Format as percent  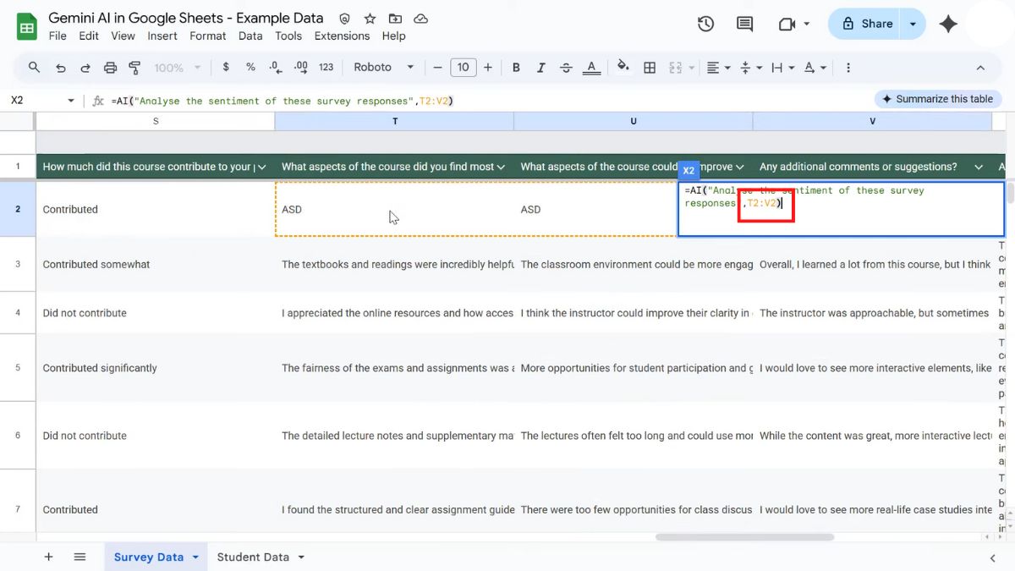(x=250, y=68)
